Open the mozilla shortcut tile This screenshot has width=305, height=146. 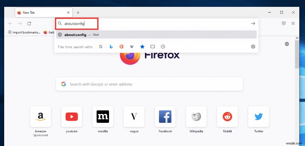click(x=103, y=116)
